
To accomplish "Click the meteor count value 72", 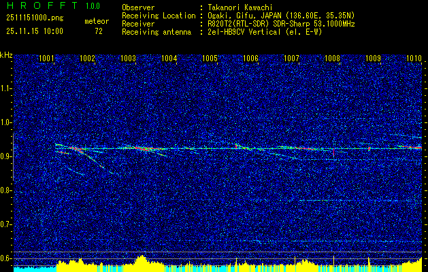I will tap(99, 31).
